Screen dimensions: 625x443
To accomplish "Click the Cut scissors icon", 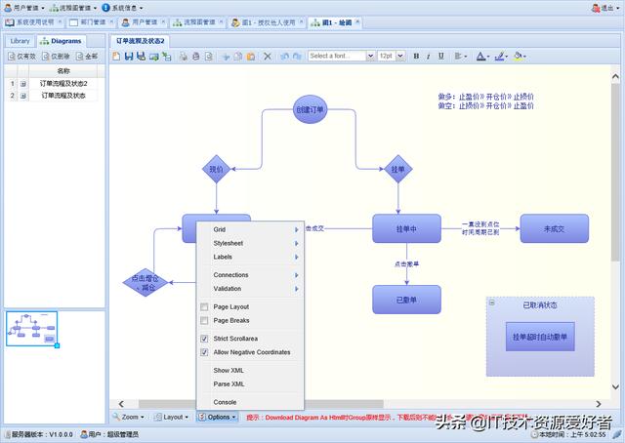I will [226, 57].
